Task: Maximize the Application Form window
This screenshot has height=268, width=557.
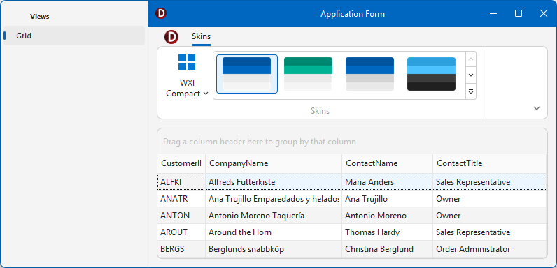Action: click(x=519, y=13)
